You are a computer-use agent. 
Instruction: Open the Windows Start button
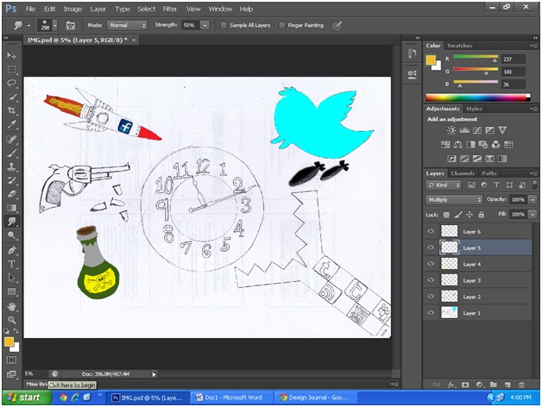[x=27, y=398]
